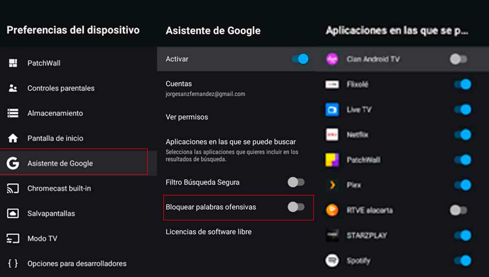Click the RTVE alacarta app icon
Screen dimensions: 489x277
coord(332,210)
